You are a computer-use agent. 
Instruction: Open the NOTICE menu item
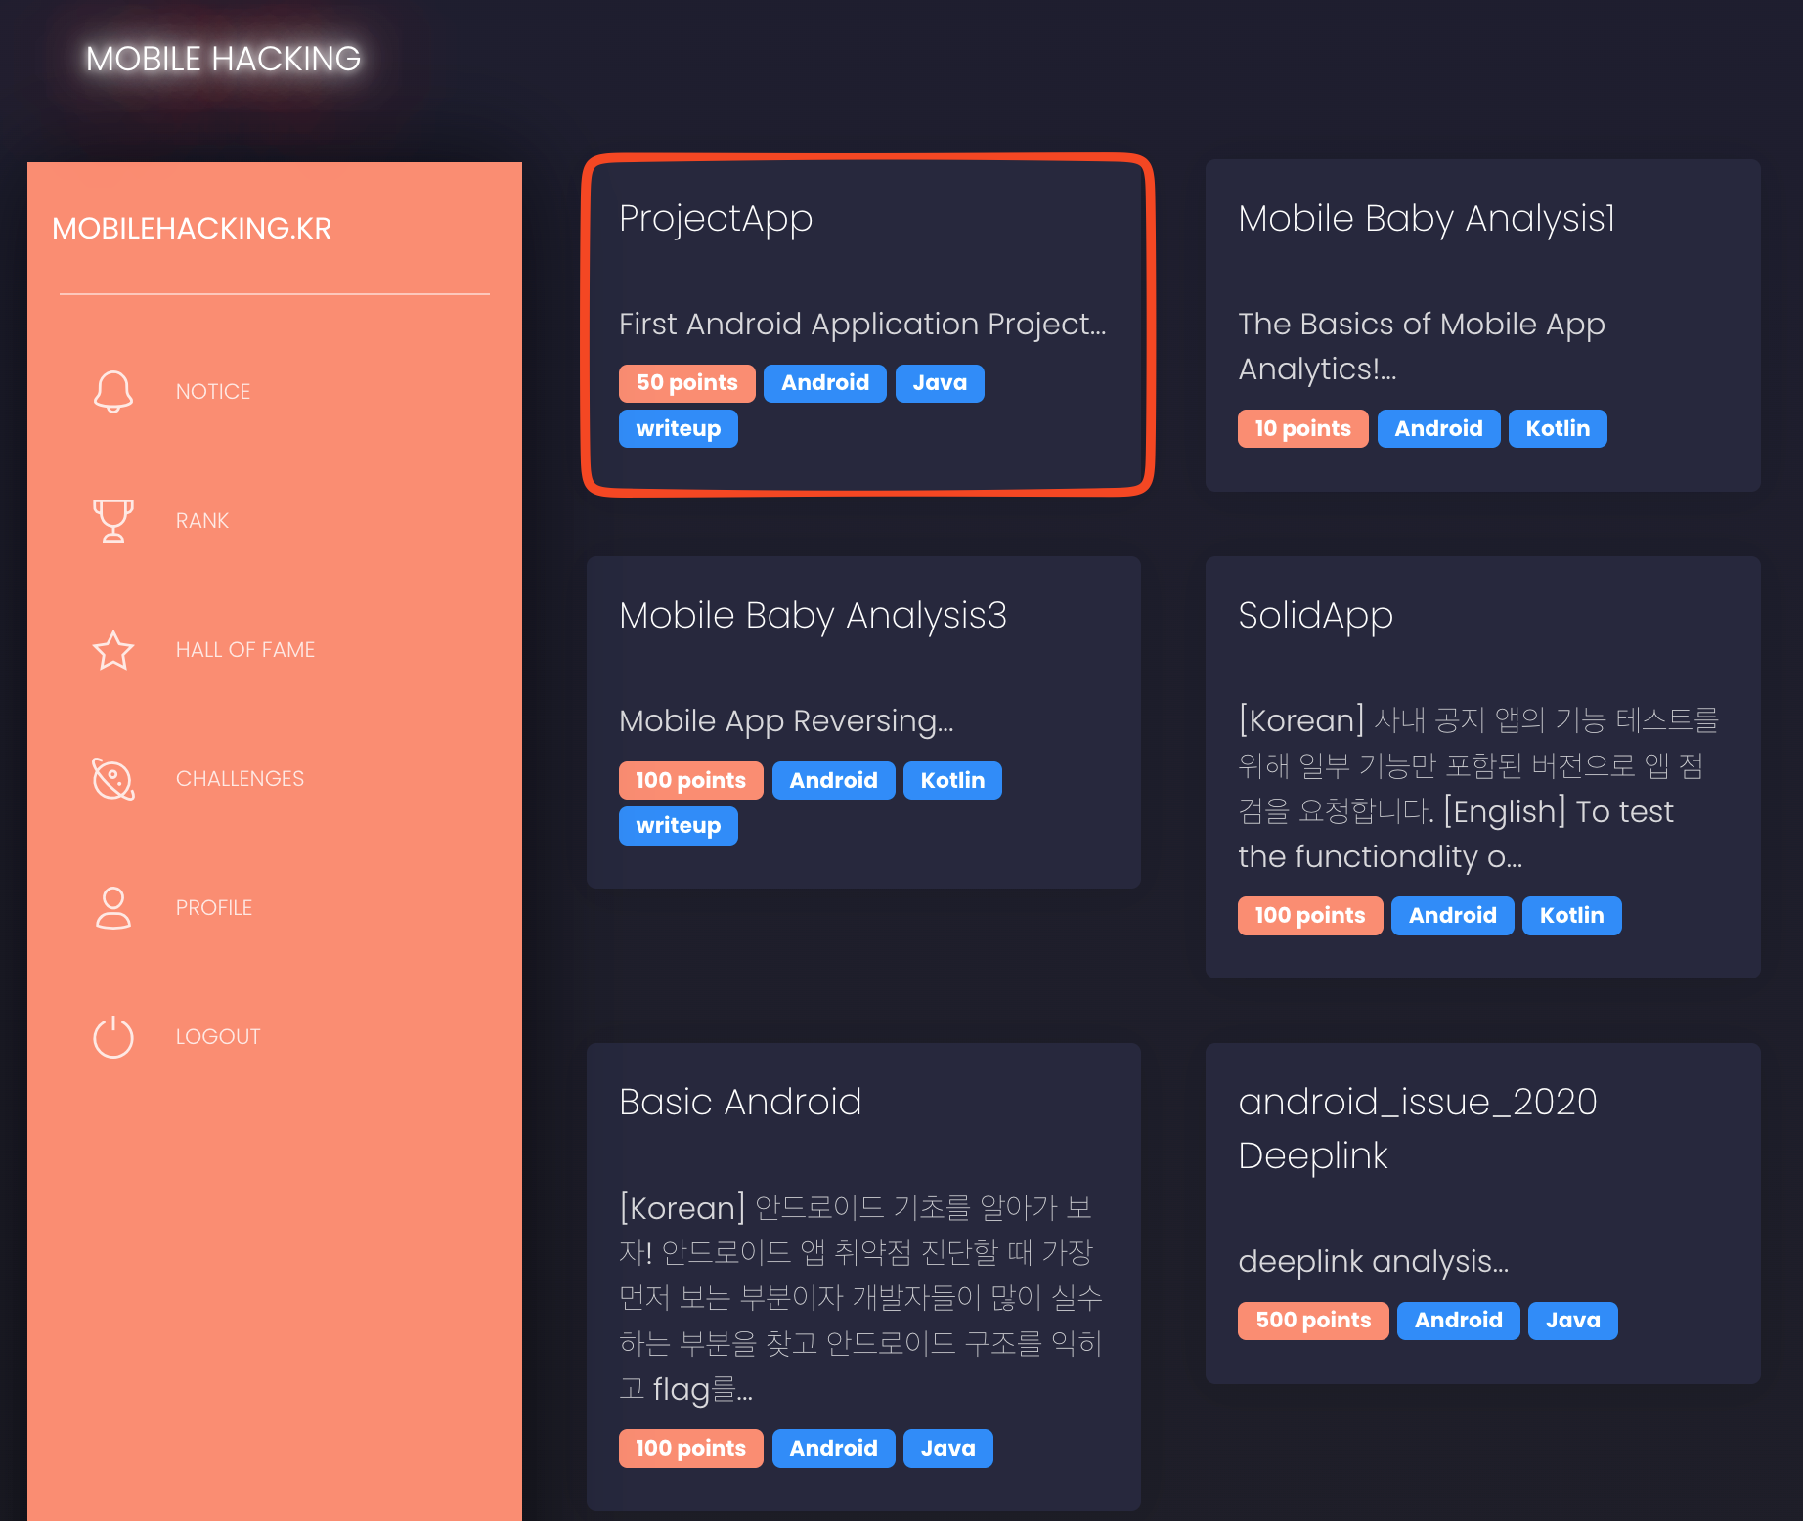(213, 392)
